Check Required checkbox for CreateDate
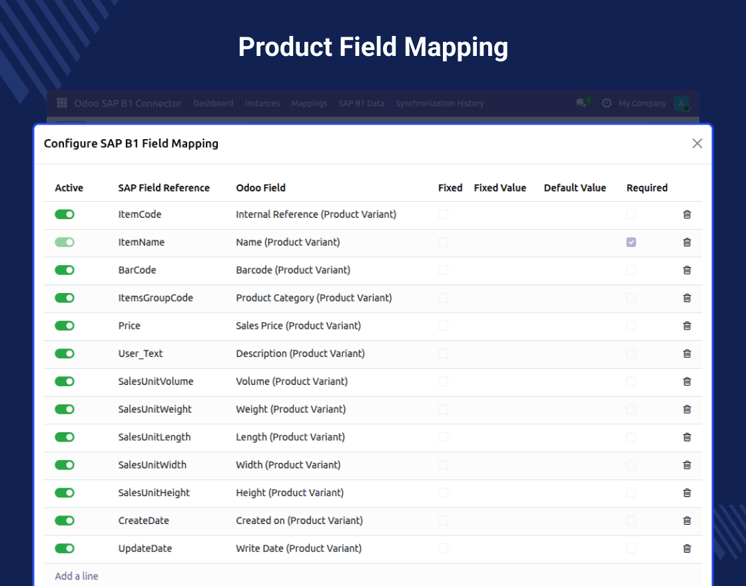 coord(631,520)
